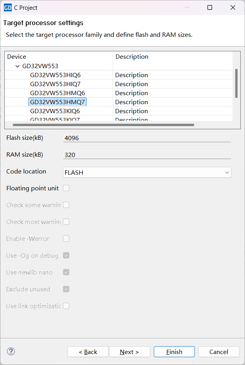Click the help question mark icon

[x=11, y=351]
